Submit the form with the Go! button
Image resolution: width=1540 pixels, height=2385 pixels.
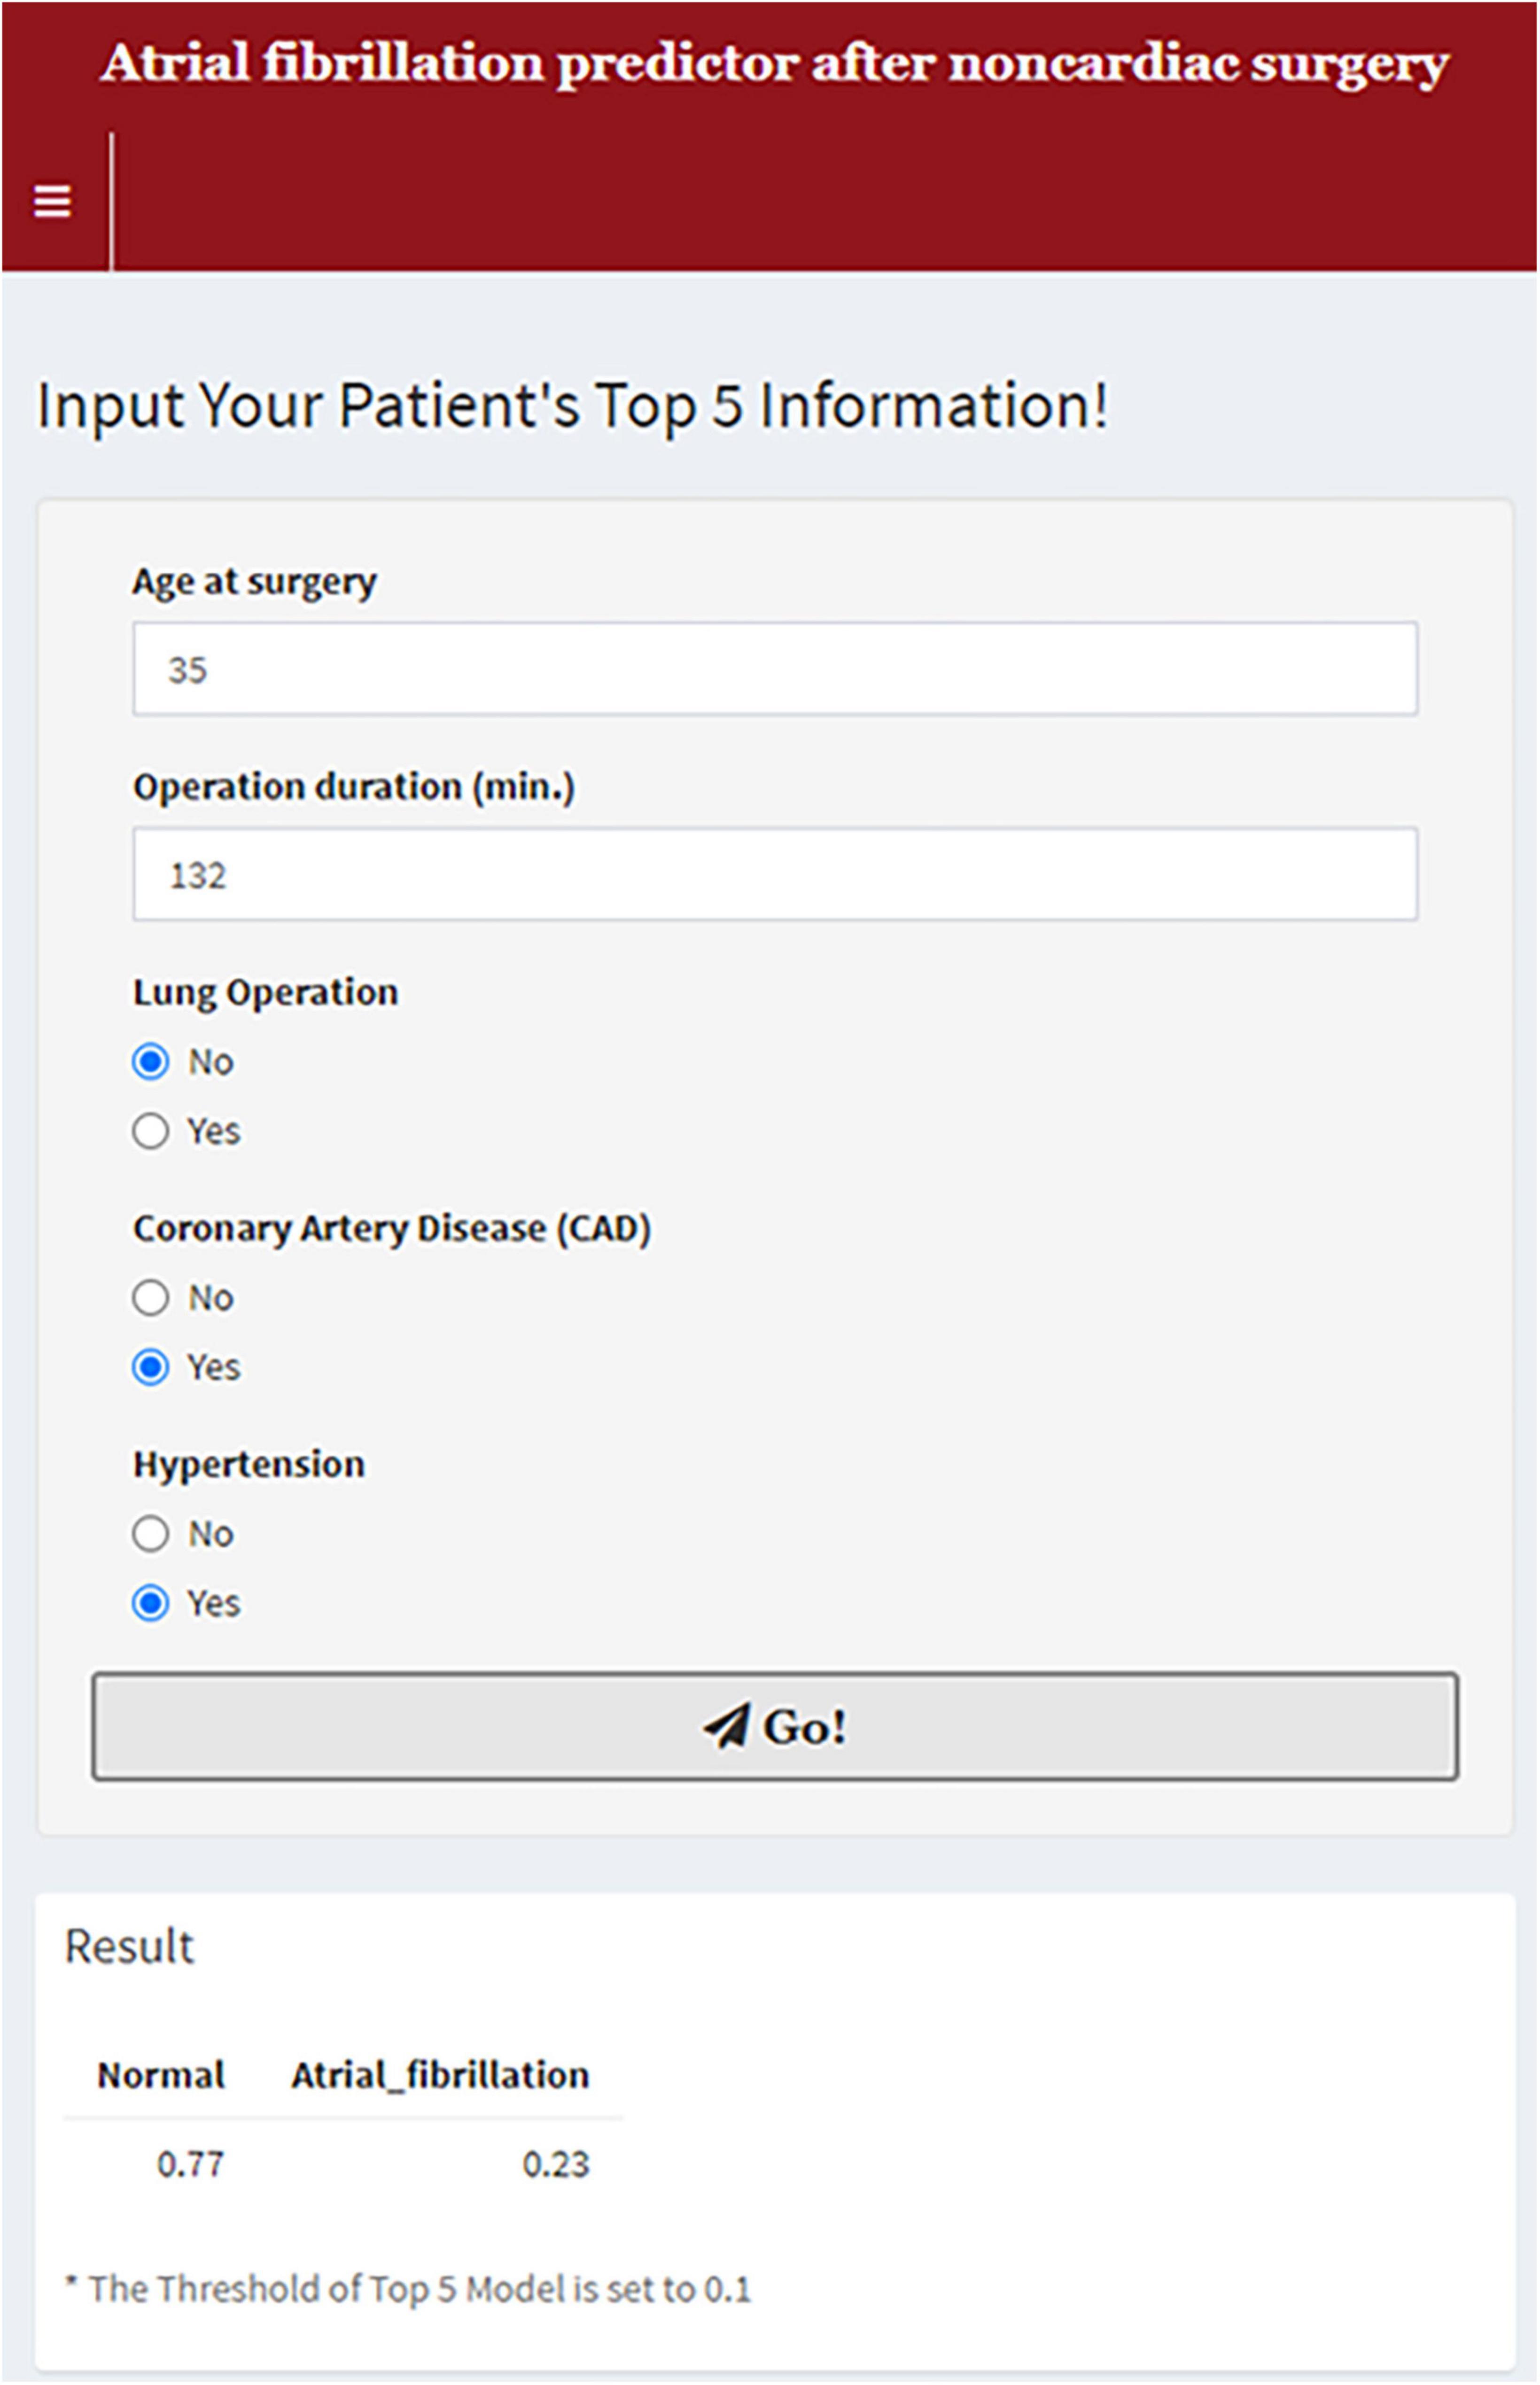click(x=775, y=1726)
